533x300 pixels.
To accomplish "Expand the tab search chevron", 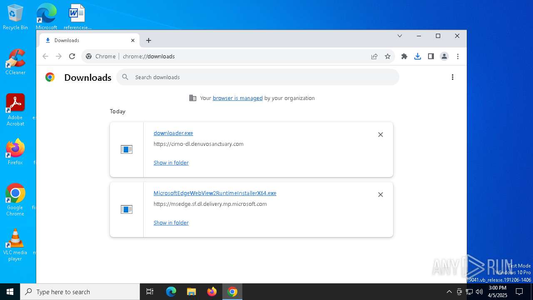I will [x=400, y=36].
